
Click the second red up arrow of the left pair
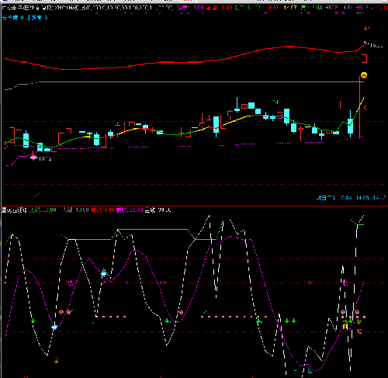68,312
